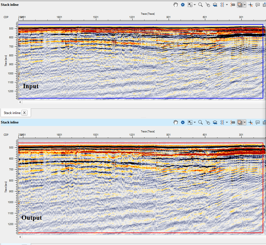Click the export chart icon in bottom panel
Image resolution: width=266 pixels, height=245 pixels.
point(264,122)
